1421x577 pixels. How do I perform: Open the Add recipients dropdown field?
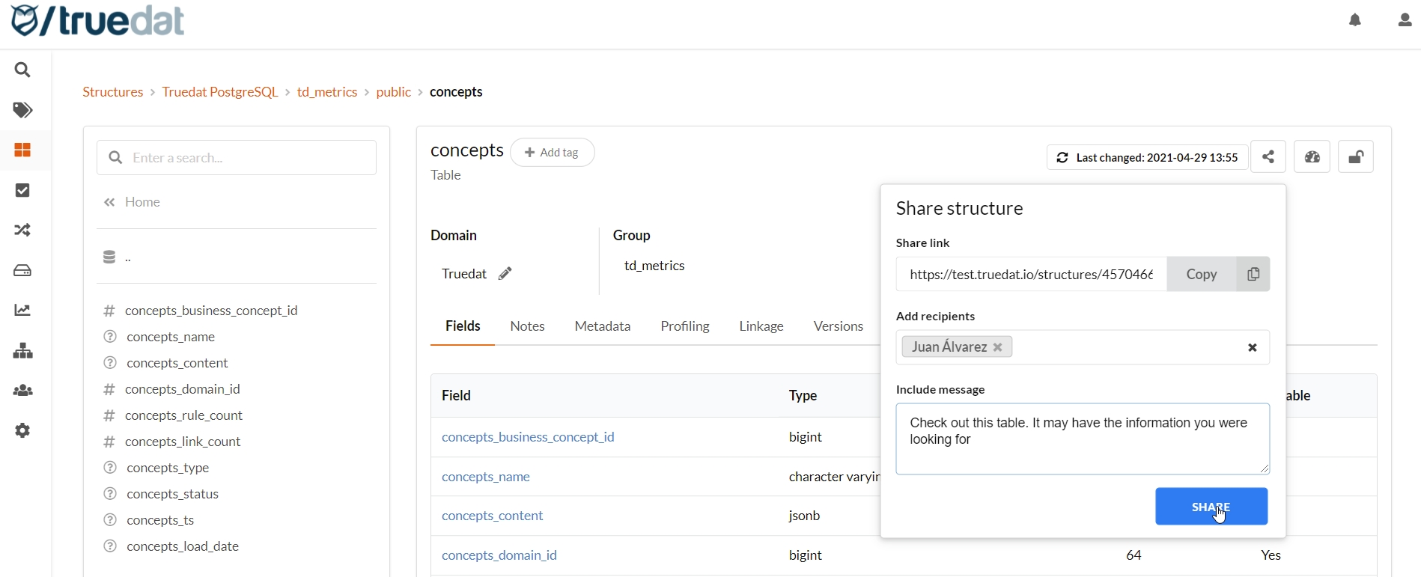[1123, 348]
